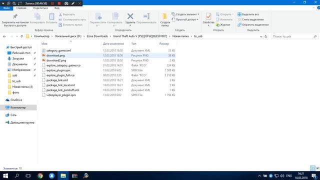This screenshot has width=320, height=180.
Task: Click the Edit command in ribbon
Action: tap(224, 19)
